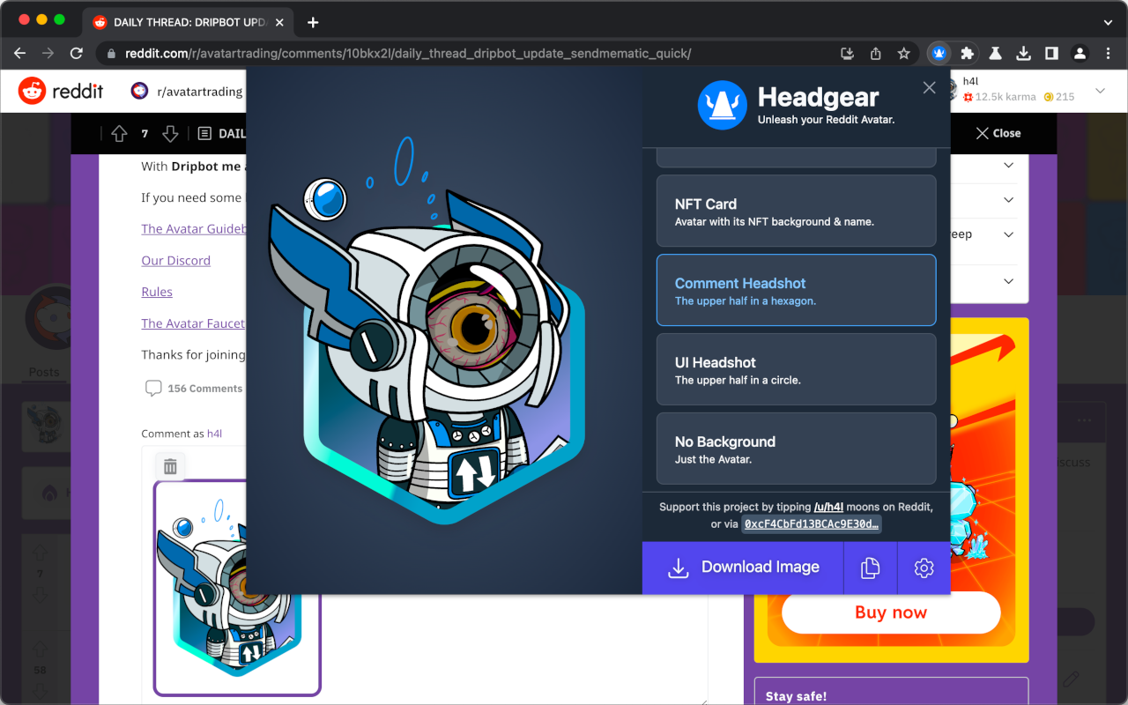Click the Buy now button
The image size is (1128, 705).
pos(890,612)
